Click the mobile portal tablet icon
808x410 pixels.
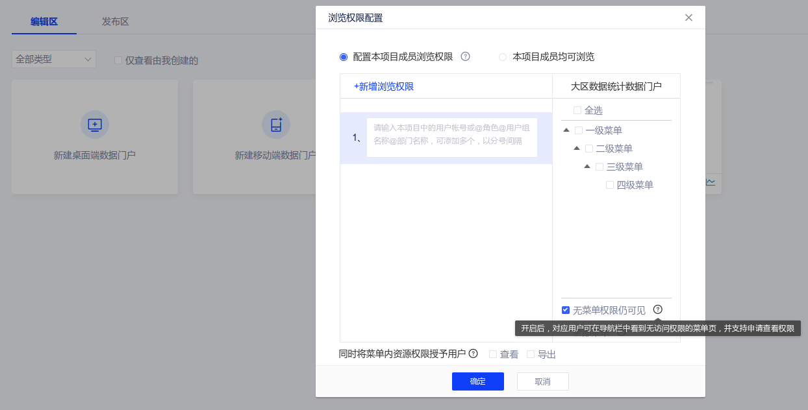tap(276, 125)
